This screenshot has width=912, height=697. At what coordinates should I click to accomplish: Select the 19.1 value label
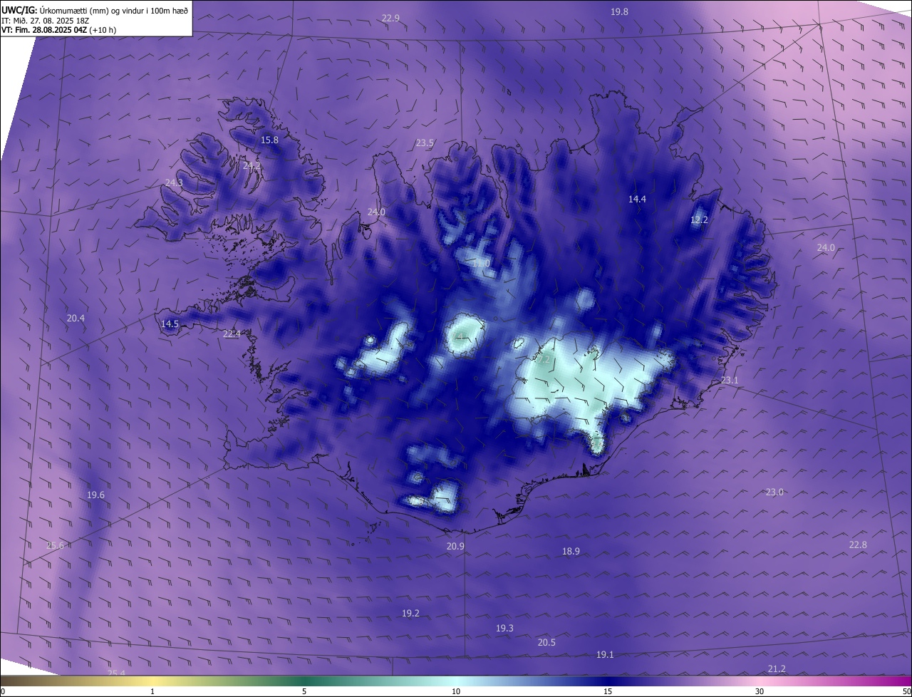point(605,654)
